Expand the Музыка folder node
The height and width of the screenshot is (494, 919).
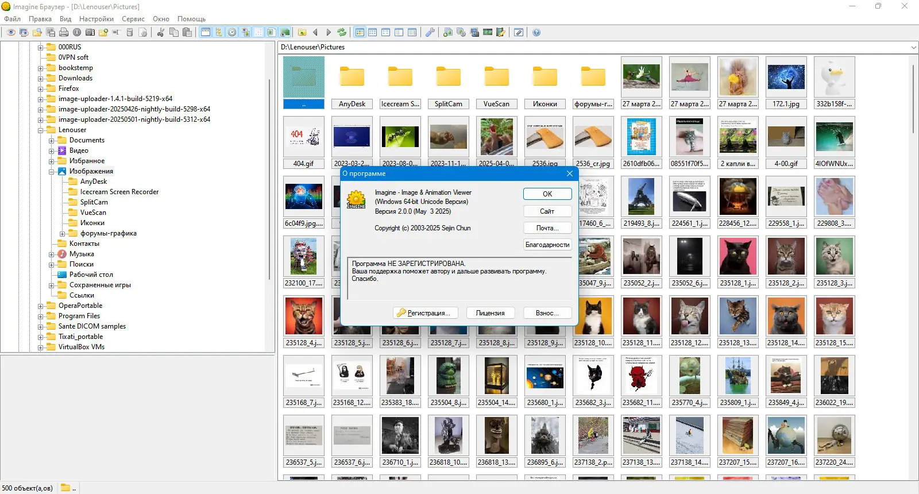coord(52,254)
